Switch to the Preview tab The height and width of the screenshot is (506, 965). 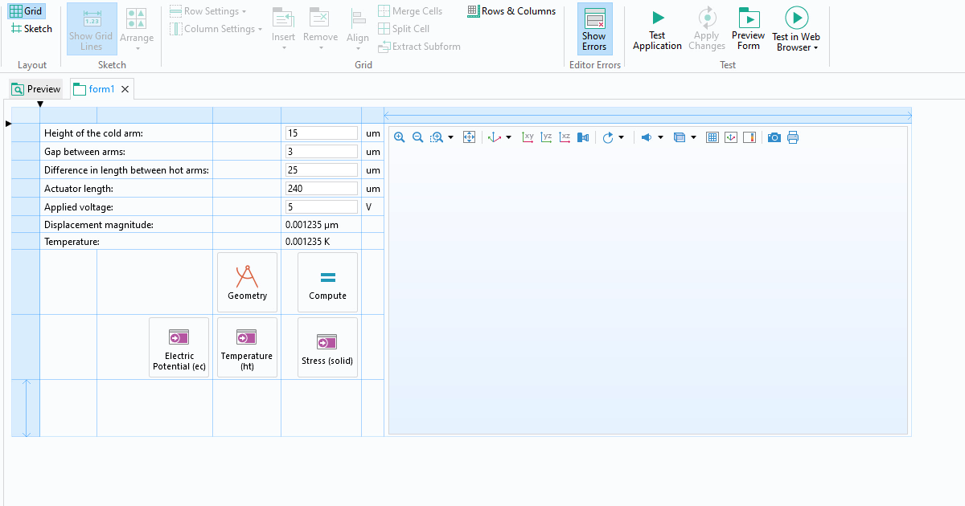[35, 88]
